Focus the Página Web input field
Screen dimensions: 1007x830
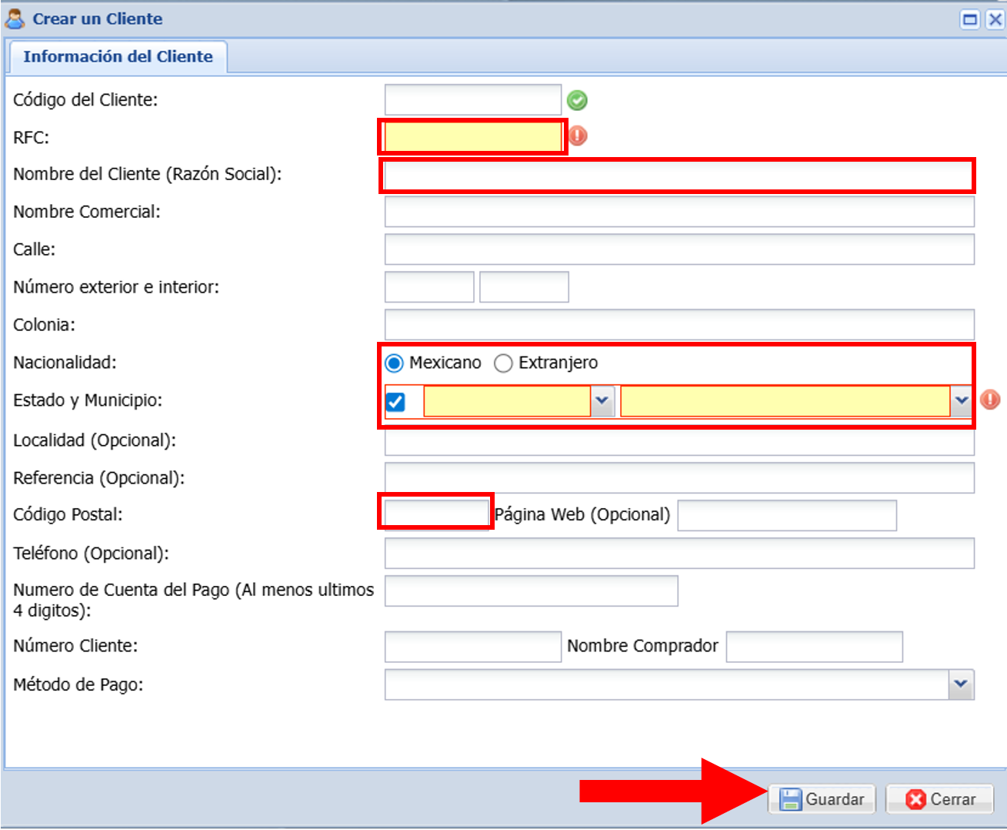tap(786, 515)
